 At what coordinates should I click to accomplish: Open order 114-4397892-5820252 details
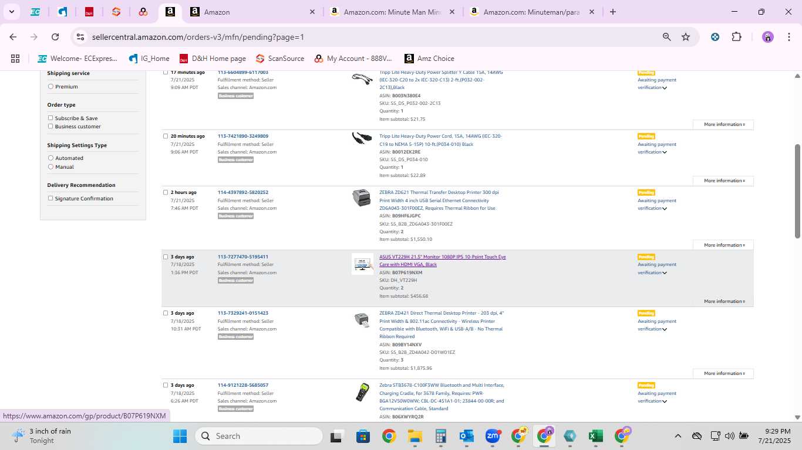point(243,192)
